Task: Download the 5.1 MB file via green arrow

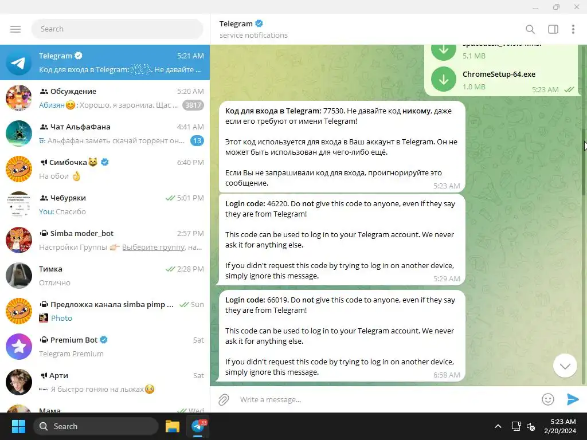Action: (444, 50)
